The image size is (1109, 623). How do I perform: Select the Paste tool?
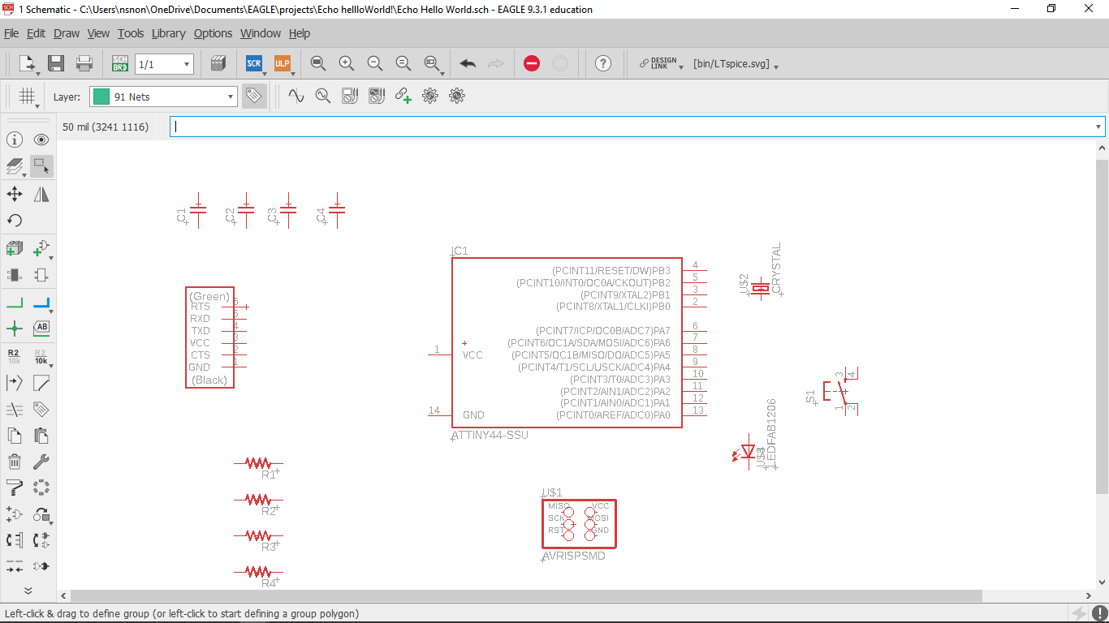click(x=41, y=436)
